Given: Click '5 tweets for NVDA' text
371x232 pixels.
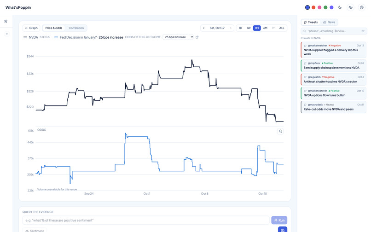Looking at the screenshot, I should coord(311,38).
